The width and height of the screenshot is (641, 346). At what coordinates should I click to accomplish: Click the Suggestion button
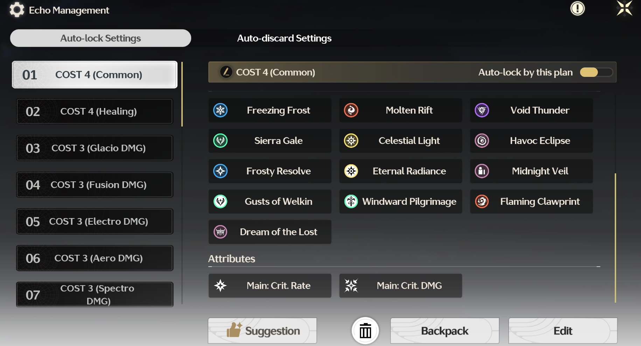[x=263, y=331]
